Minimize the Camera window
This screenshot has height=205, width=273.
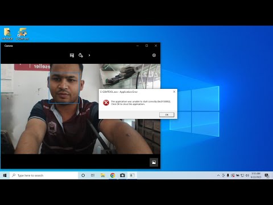tap(138, 46)
